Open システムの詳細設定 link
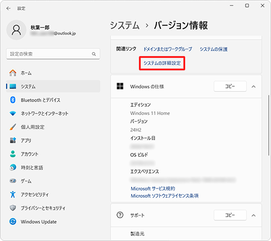271x241 pixels. point(162,63)
